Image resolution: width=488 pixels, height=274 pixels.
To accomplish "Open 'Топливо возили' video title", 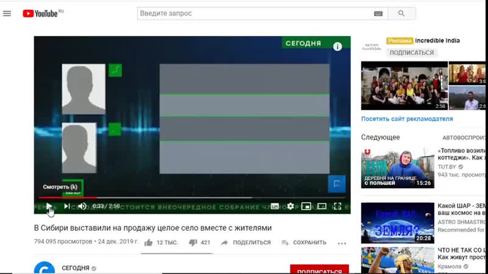I will pyautogui.click(x=462, y=154).
